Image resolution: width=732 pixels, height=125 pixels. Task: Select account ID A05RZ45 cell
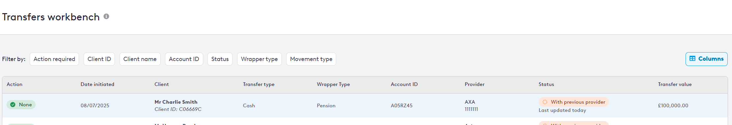pyautogui.click(x=402, y=106)
